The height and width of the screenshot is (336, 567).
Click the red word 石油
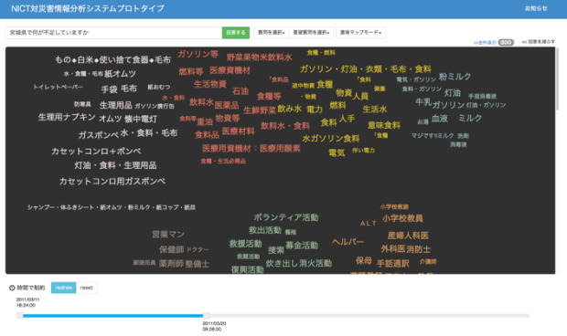[241, 91]
